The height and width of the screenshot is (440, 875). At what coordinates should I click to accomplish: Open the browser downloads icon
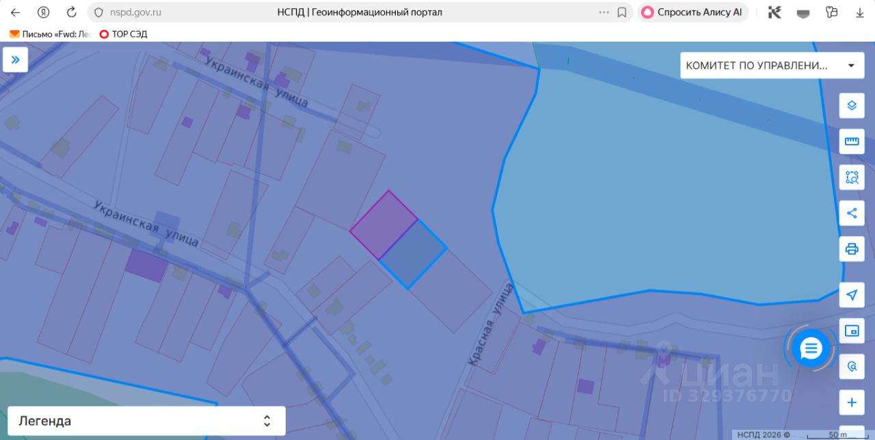coord(860,12)
